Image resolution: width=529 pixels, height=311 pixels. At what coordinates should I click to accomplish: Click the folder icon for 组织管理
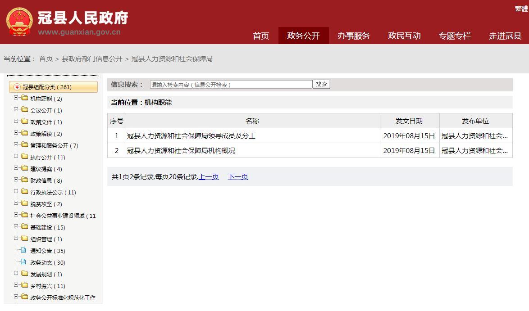(25, 239)
